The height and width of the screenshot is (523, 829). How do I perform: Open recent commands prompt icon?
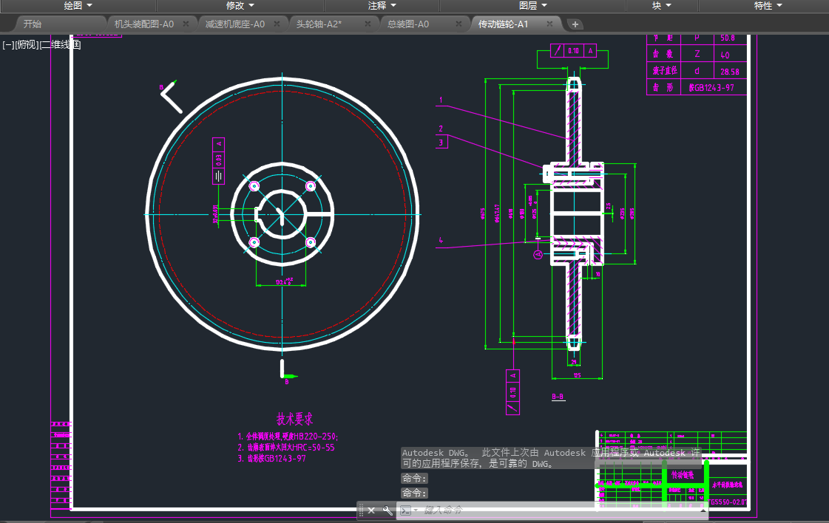click(x=406, y=510)
